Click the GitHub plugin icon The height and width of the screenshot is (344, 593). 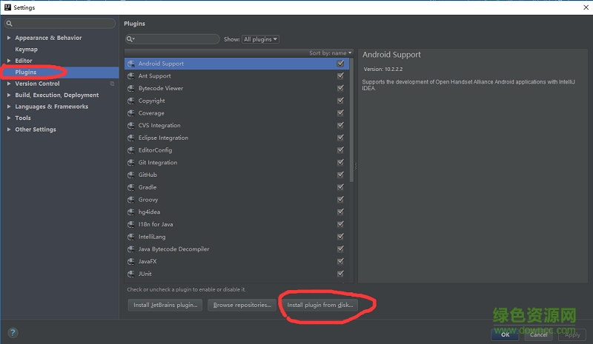click(x=131, y=175)
